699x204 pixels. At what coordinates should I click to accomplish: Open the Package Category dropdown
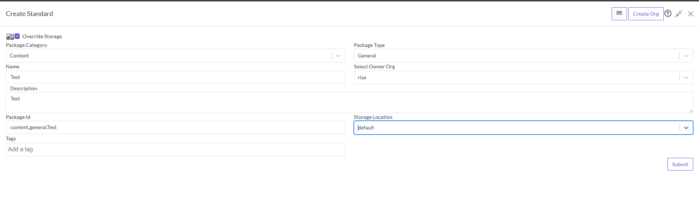[175, 56]
